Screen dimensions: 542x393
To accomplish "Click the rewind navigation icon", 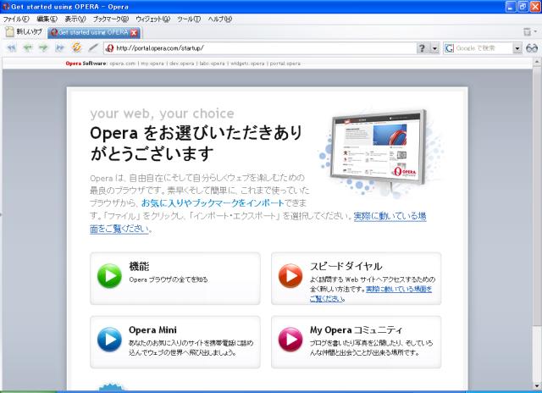I will pyautogui.click(x=11, y=47).
